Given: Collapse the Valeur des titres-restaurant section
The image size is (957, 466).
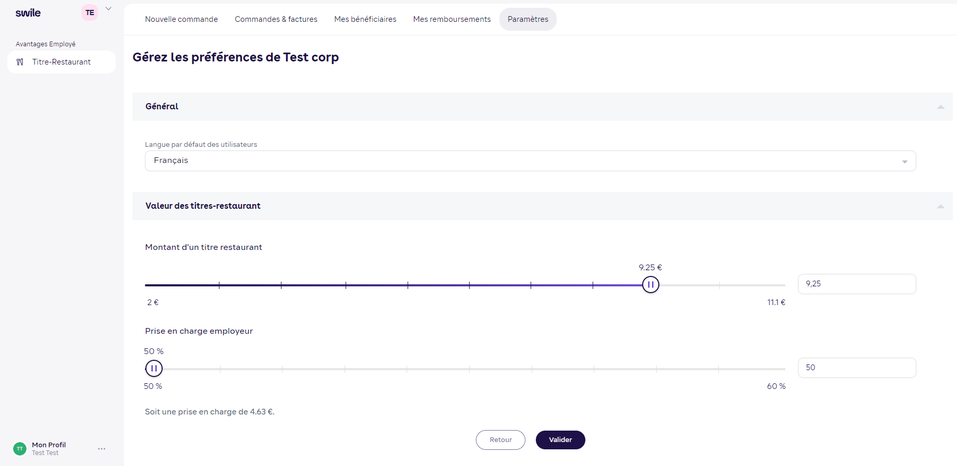Looking at the screenshot, I should coord(940,206).
